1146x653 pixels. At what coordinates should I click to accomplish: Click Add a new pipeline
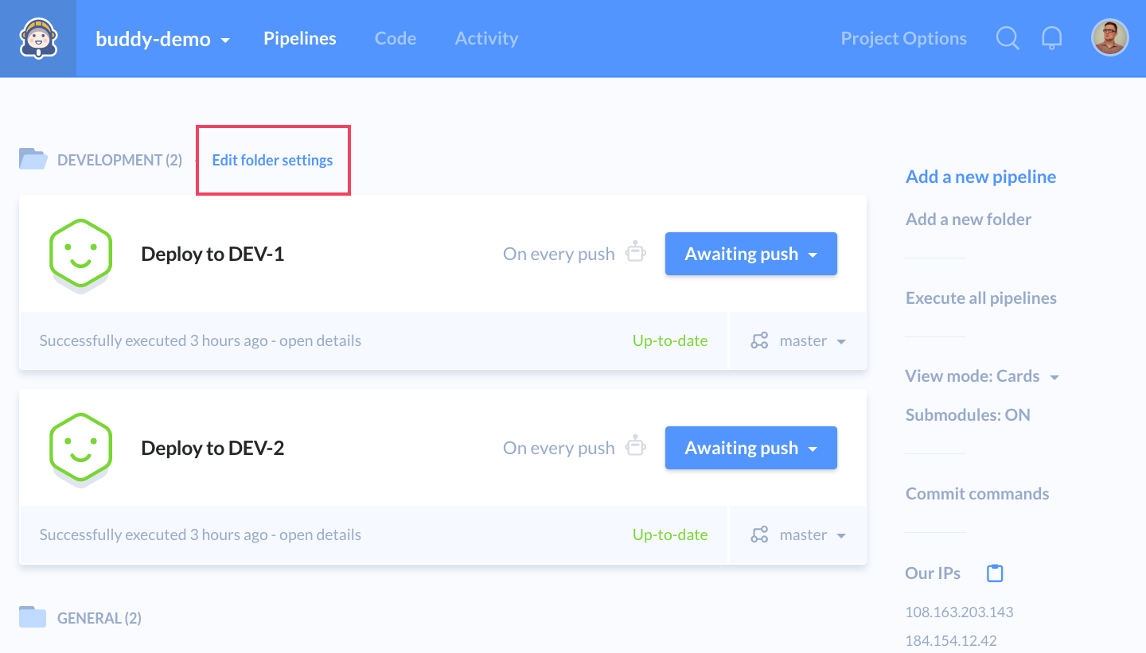tap(981, 177)
